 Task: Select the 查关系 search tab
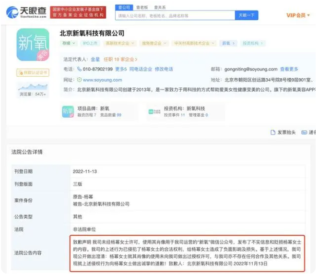(x=160, y=8)
